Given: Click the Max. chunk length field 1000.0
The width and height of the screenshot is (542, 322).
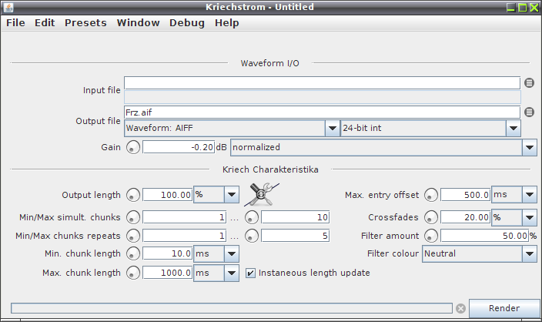Looking at the screenshot, I should pyautogui.click(x=167, y=273).
